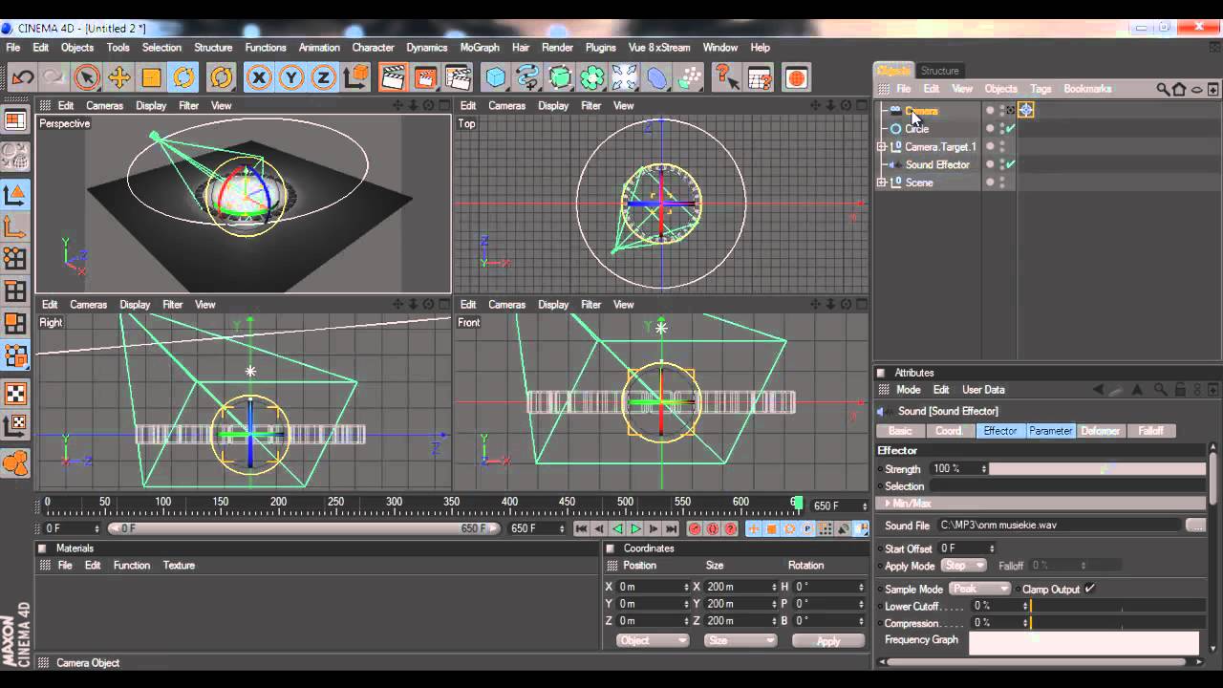
Task: Toggle Clamp Output checkbox
Action: point(1089,589)
